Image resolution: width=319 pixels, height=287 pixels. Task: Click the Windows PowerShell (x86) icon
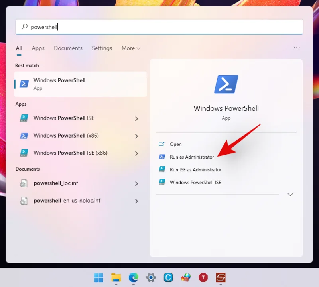click(24, 136)
